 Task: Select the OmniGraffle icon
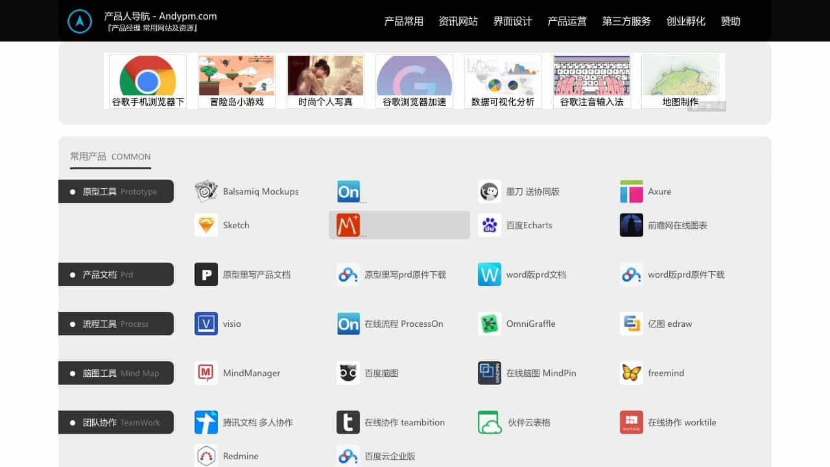pos(490,324)
